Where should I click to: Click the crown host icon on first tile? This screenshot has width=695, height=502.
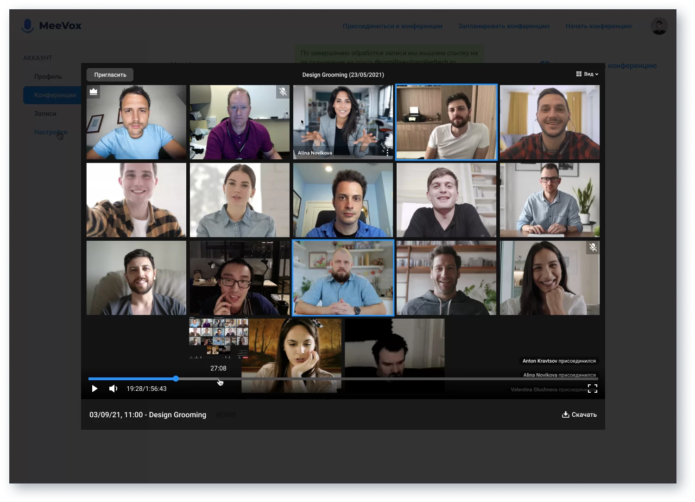coord(94,92)
